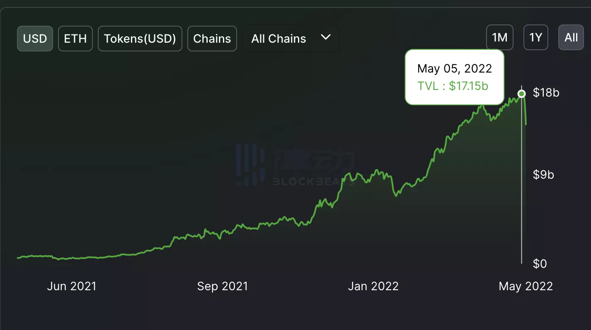Select the All time range tab
Viewport: 591px width, 330px height.
[571, 37]
